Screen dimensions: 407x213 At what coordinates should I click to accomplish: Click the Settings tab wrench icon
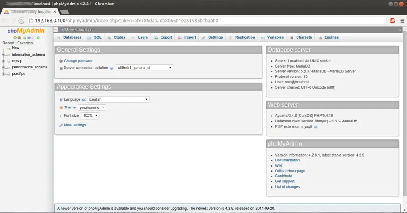204,38
